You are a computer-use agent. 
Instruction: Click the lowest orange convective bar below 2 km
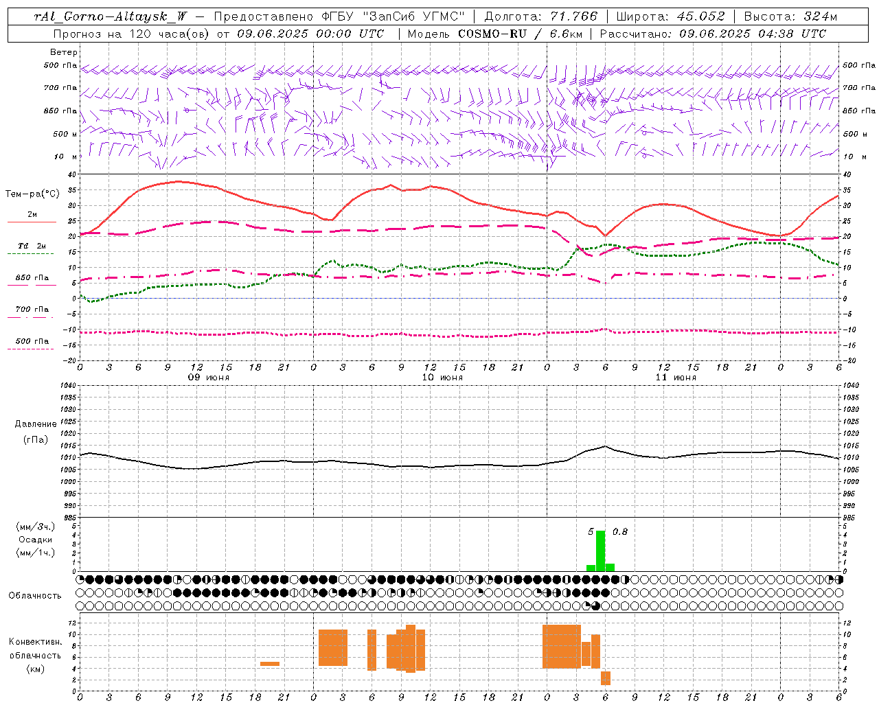606,678
